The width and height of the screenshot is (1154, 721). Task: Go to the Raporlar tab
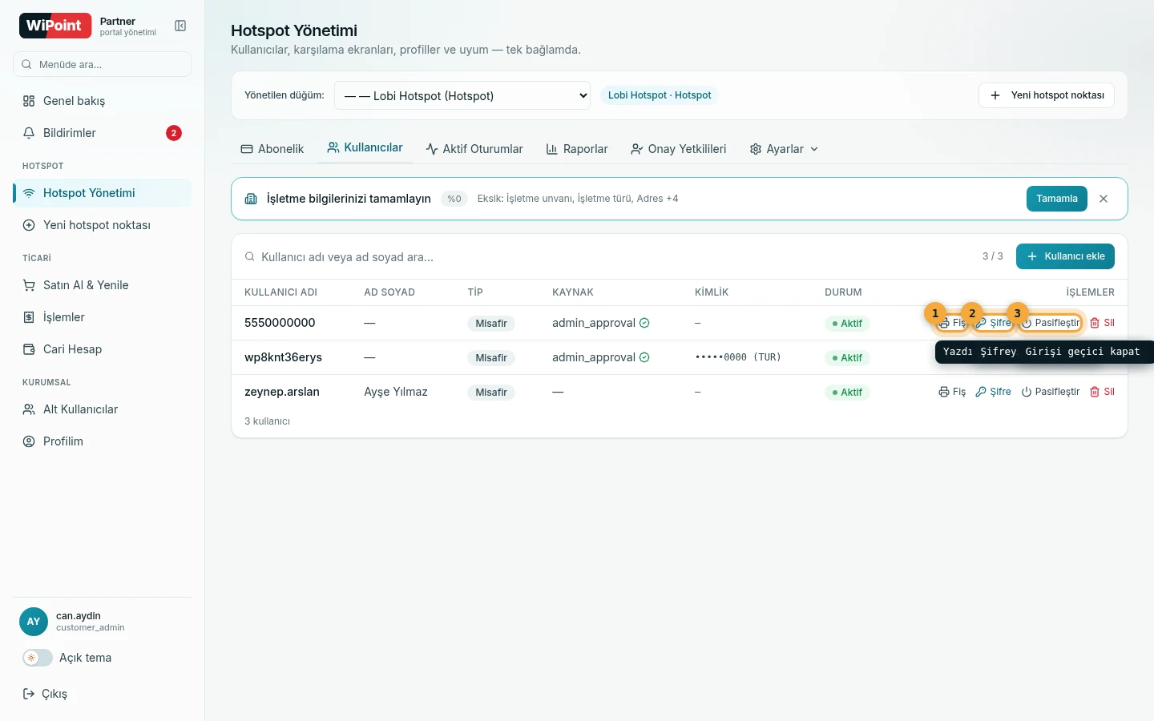(x=577, y=149)
